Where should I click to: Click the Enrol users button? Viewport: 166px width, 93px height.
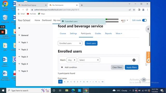pos(91,43)
